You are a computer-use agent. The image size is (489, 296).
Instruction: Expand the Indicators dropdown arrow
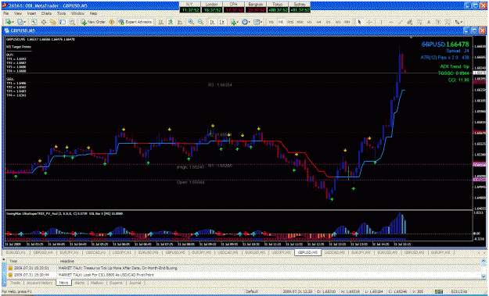pos(238,22)
